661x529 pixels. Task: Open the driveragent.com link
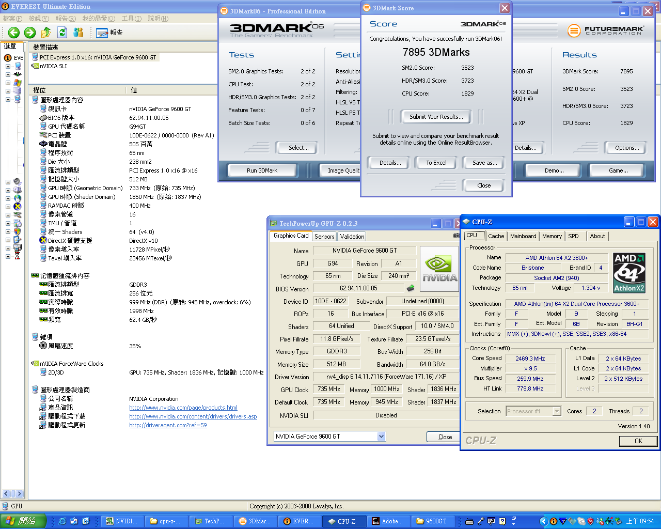(168, 425)
